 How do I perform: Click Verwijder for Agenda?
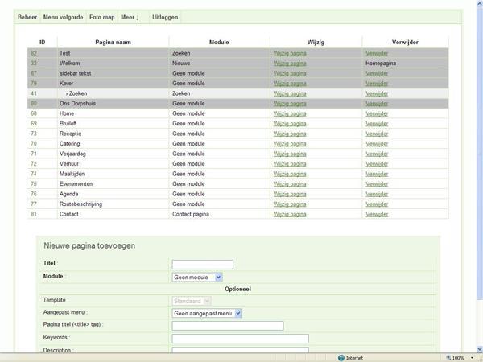pos(377,194)
